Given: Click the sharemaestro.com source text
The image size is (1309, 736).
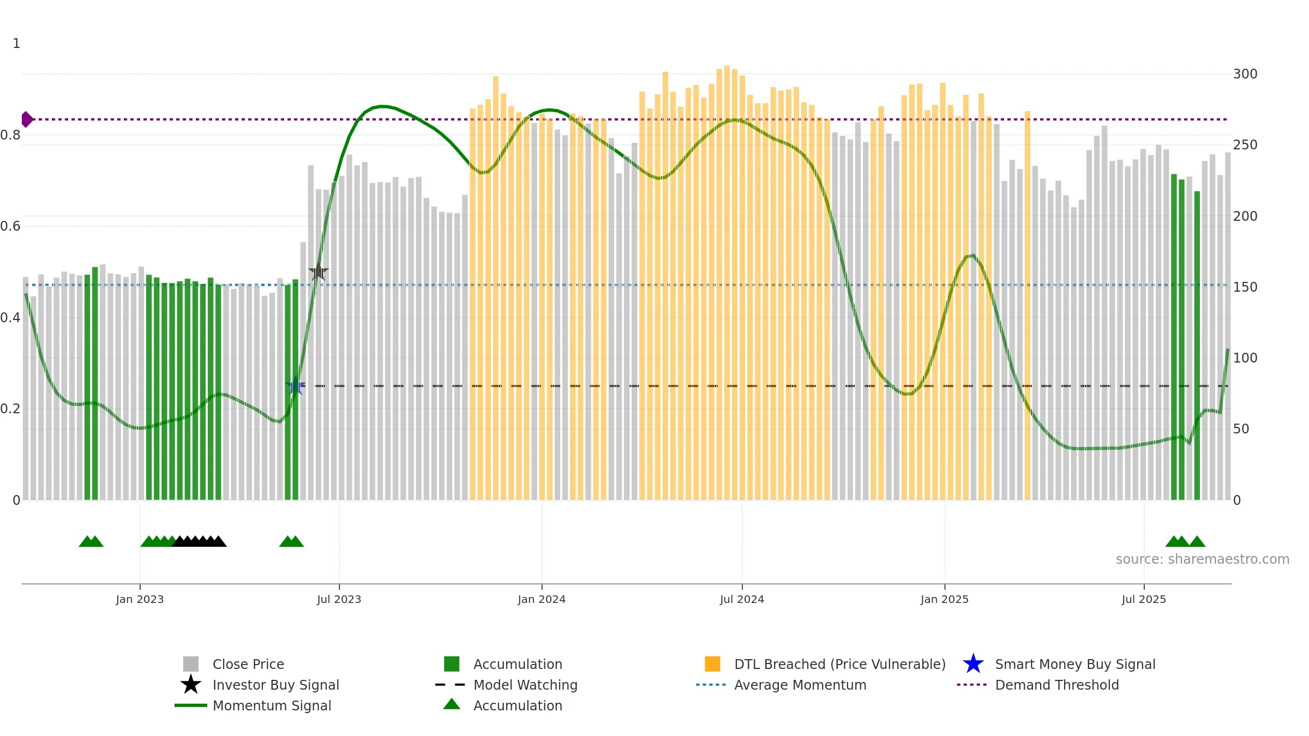Looking at the screenshot, I should 1203,559.
